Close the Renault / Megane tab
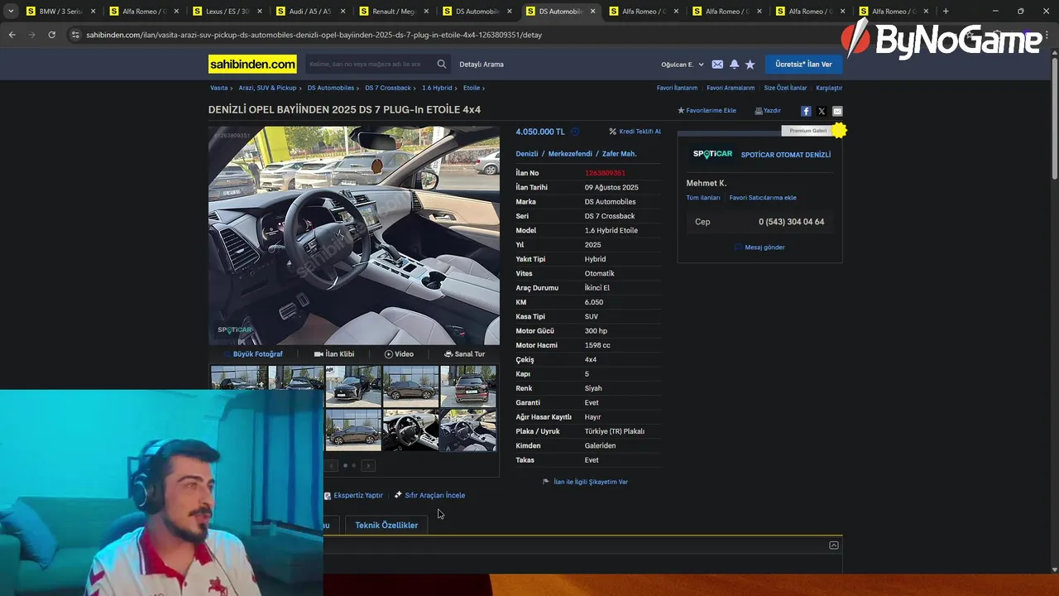Viewport: 1059px width, 596px height. pyautogui.click(x=426, y=12)
